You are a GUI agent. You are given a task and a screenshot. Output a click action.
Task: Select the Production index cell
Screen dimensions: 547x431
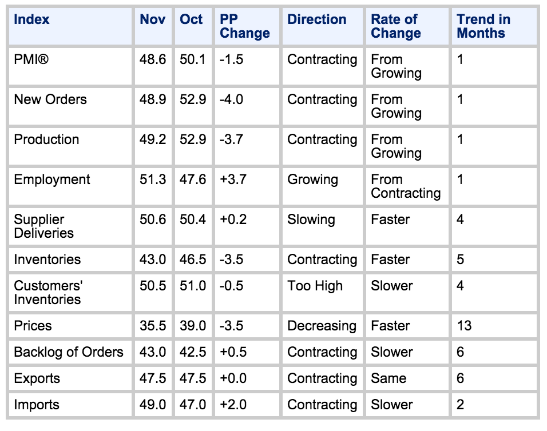46,139
